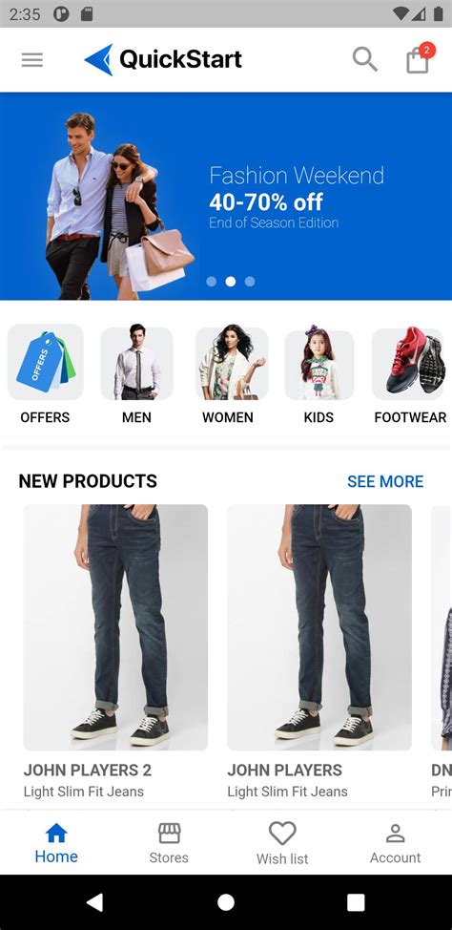Open the Men category icon
Image resolution: width=452 pixels, height=930 pixels.
137,362
